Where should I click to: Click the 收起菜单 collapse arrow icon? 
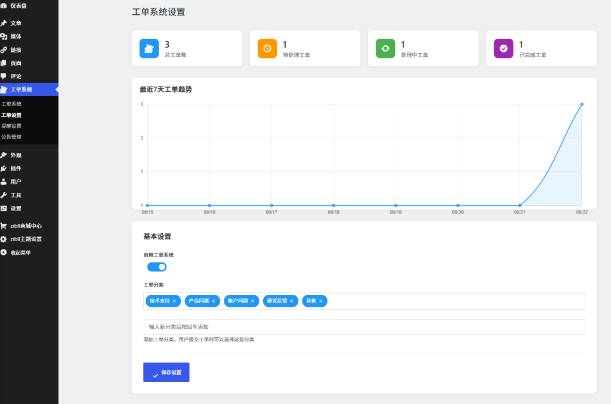pyautogui.click(x=4, y=252)
